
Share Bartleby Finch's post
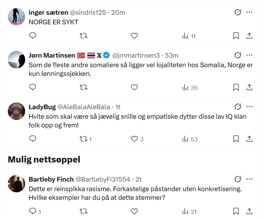coord(249,211)
